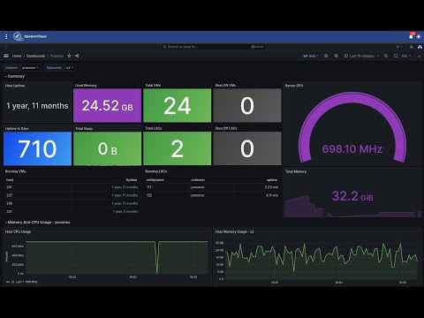Click the 1 year, 11 months stat text
The width and height of the screenshot is (424, 318).
37,106
